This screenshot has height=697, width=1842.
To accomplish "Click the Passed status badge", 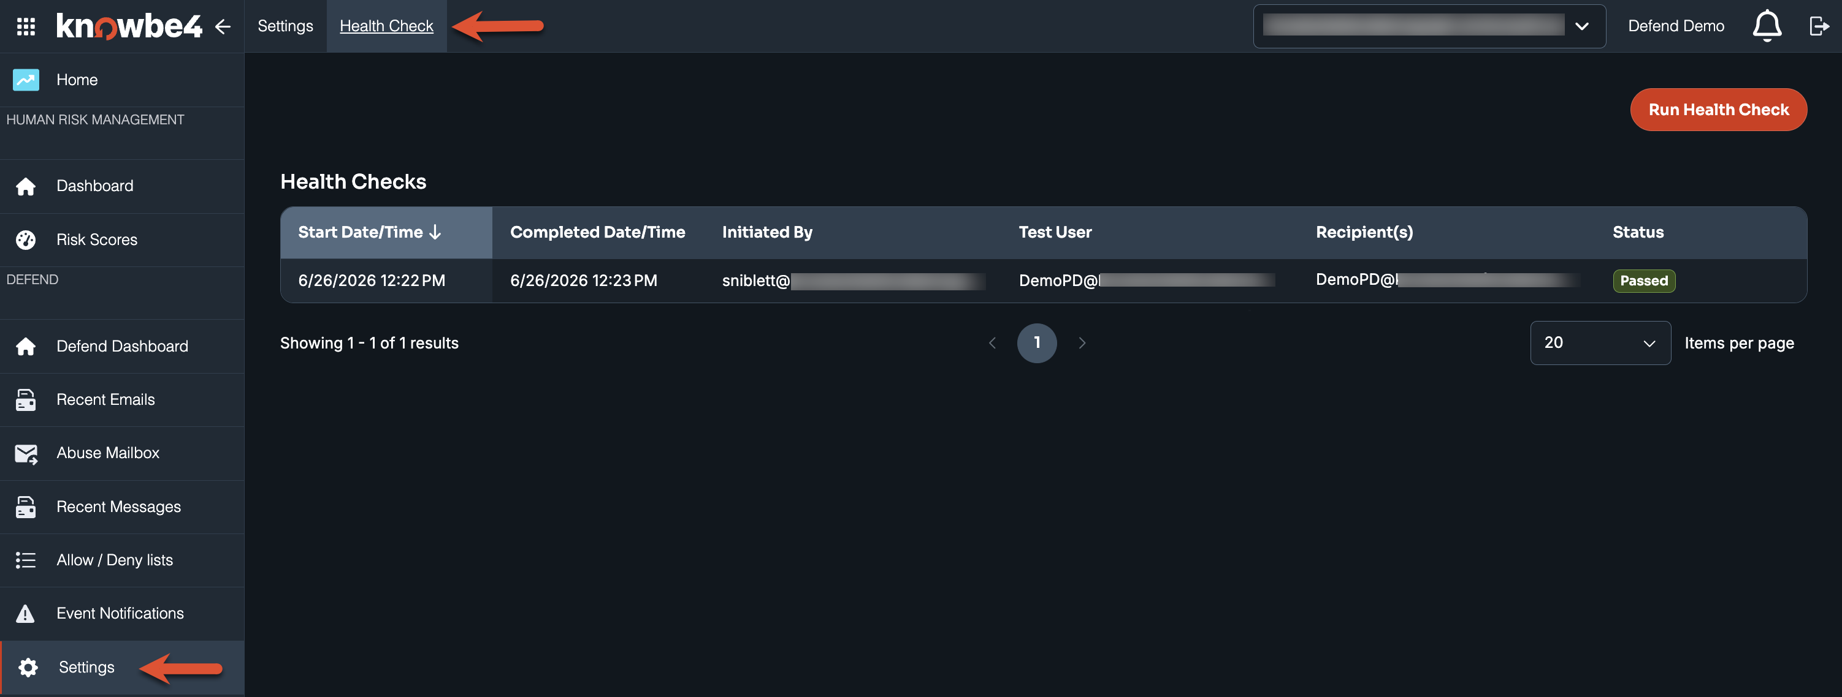I will [1644, 281].
